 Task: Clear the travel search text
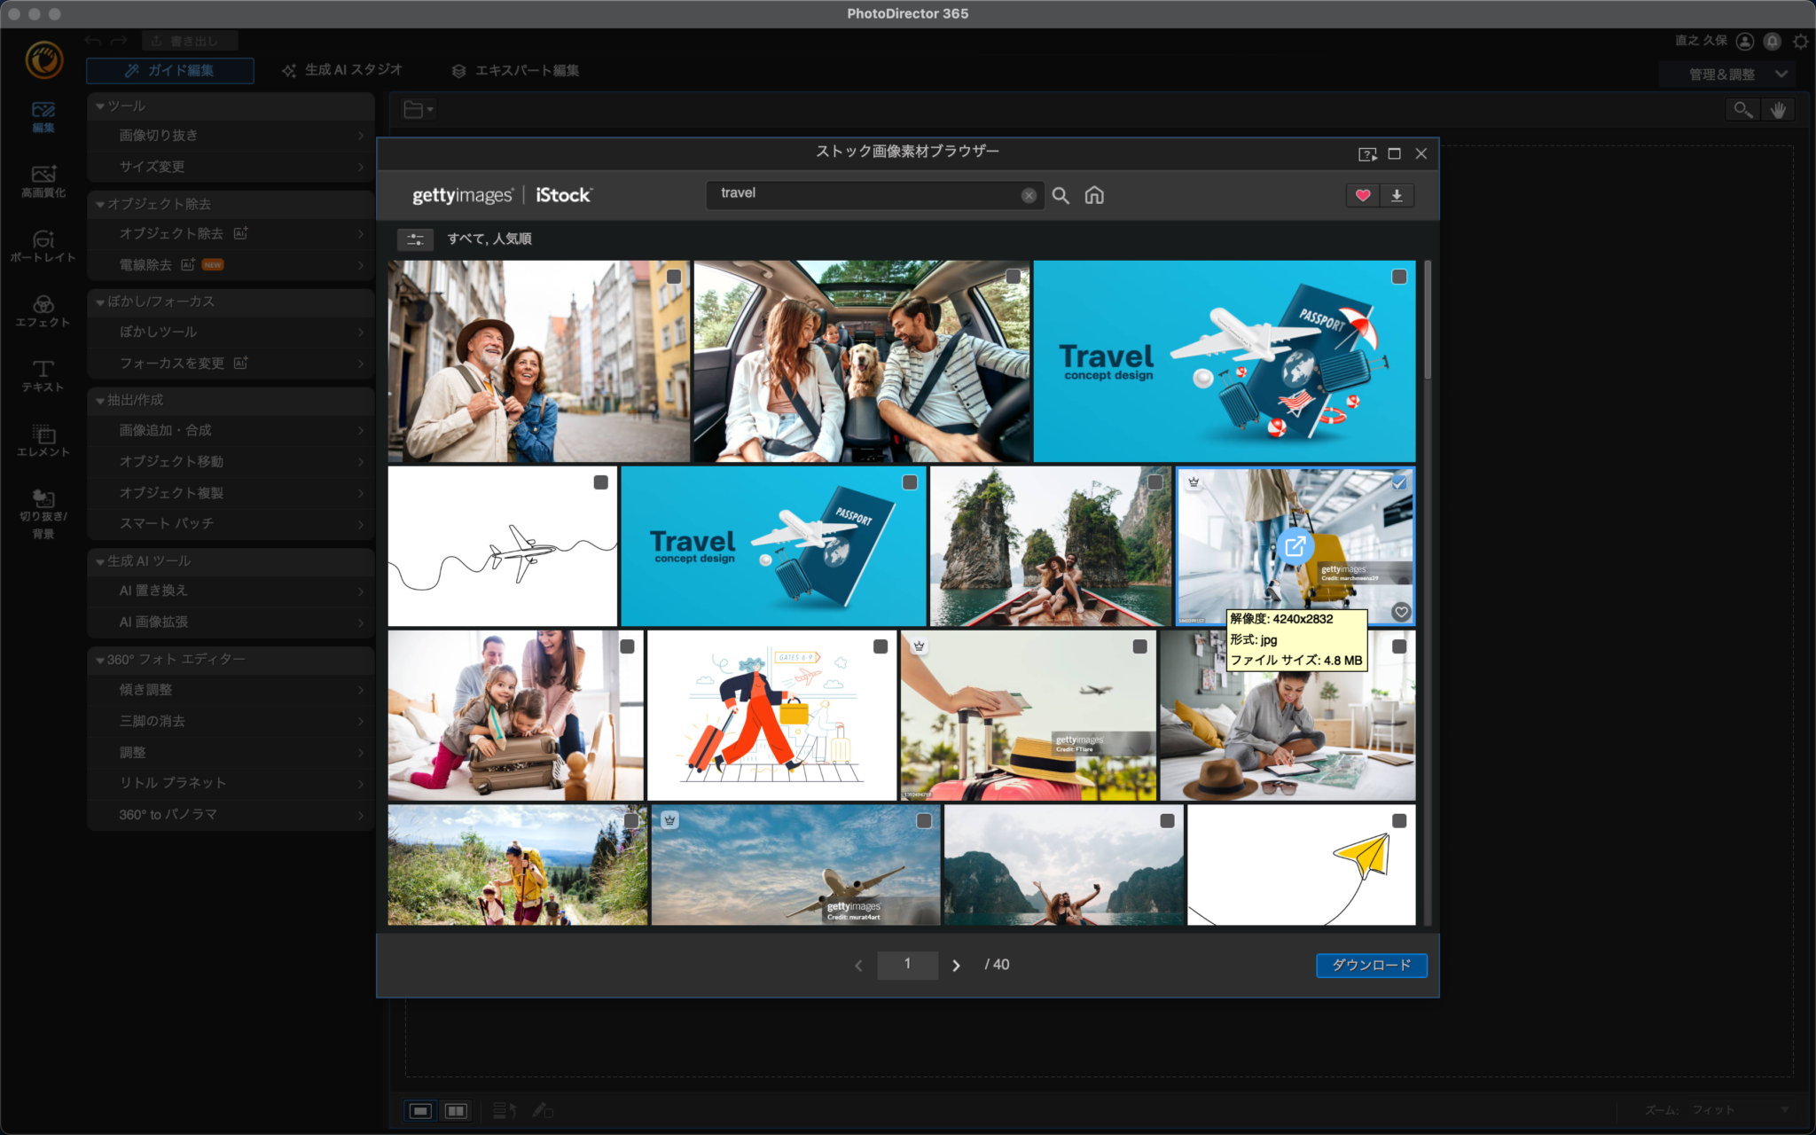pyautogui.click(x=1029, y=195)
